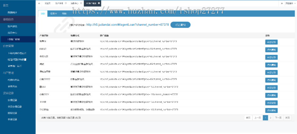Jump to last page with 末页
The width and height of the screenshot is (297, 134).
[x=287, y=118]
